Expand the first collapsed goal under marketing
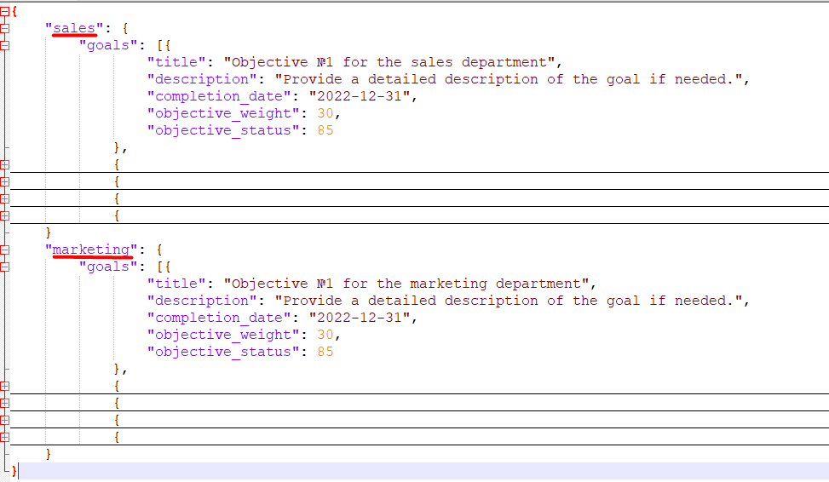This screenshot has width=829, height=482. coord(4,387)
